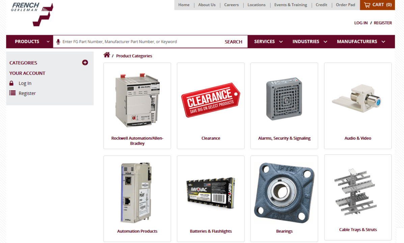Click the Batteries & Flashlights title

click(x=211, y=232)
